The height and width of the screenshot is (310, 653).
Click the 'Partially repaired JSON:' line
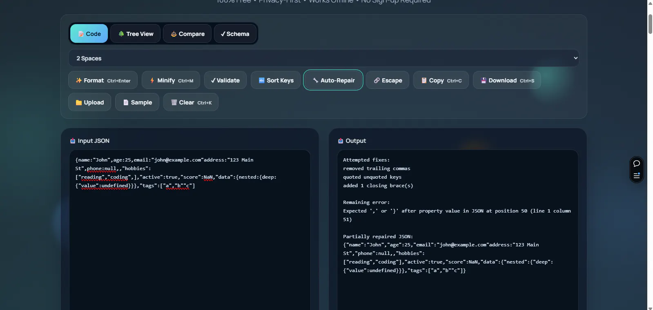pos(378,237)
